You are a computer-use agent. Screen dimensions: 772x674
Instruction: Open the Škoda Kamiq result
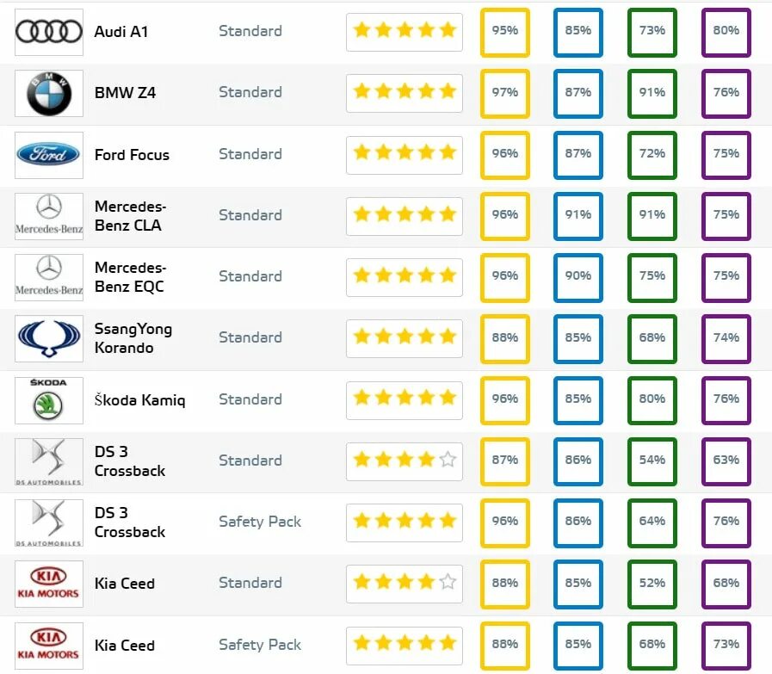point(139,399)
